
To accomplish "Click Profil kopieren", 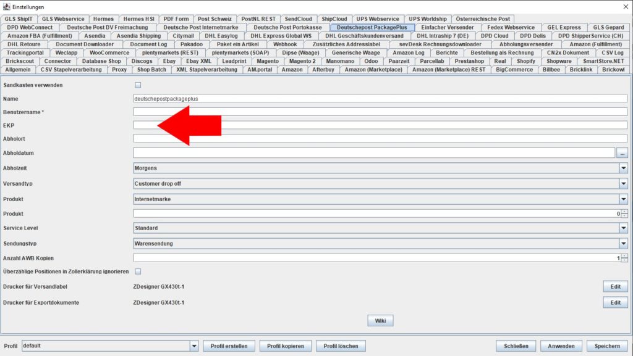I will (x=286, y=346).
